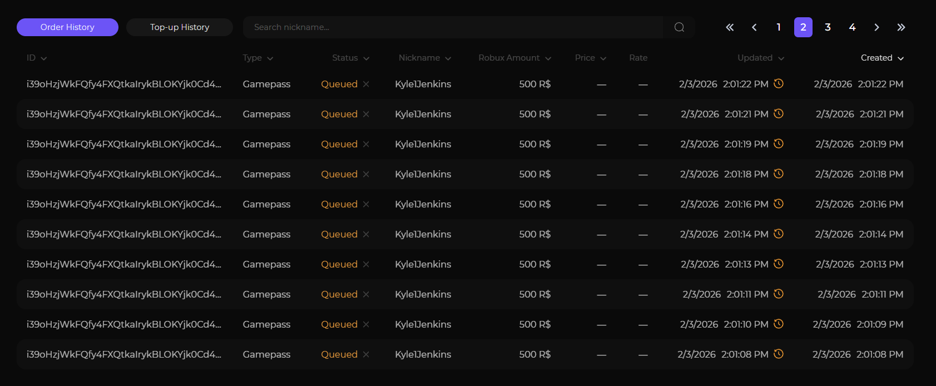Click 500 R$ amount in 2:01:22 PM row
The width and height of the screenshot is (936, 386).
535,84
